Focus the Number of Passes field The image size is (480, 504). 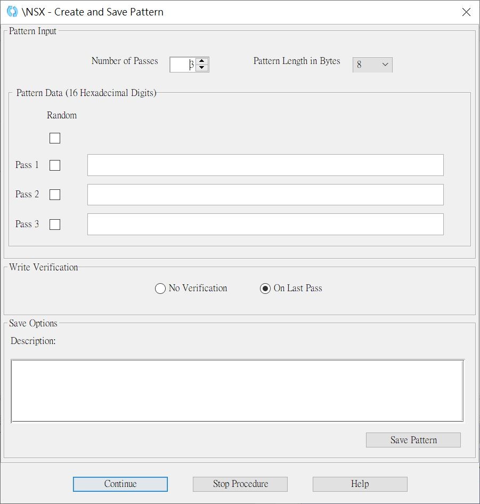point(183,65)
